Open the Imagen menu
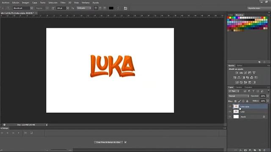The height and width of the screenshot is (152, 271). point(25,3)
